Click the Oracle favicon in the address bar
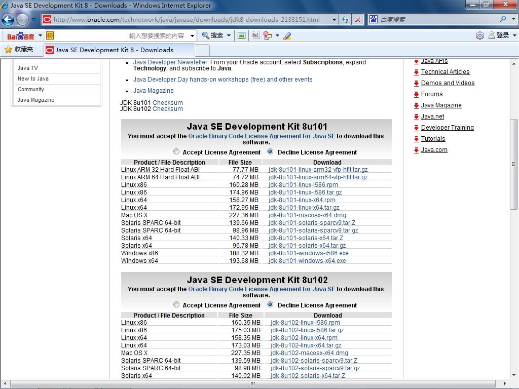The image size is (519, 389). (47, 20)
